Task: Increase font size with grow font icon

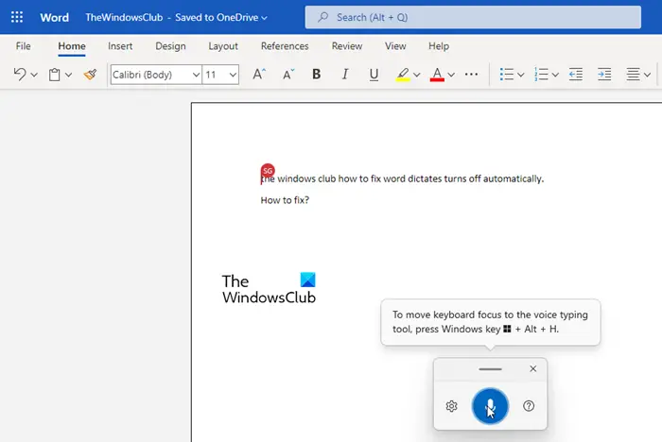Action: (x=259, y=75)
